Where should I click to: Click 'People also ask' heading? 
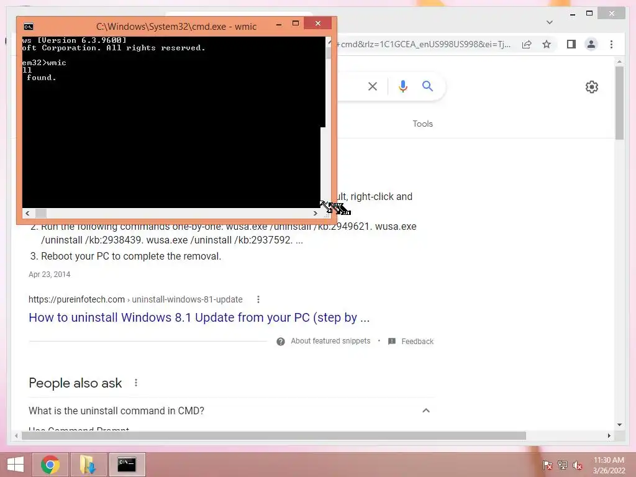(x=75, y=383)
